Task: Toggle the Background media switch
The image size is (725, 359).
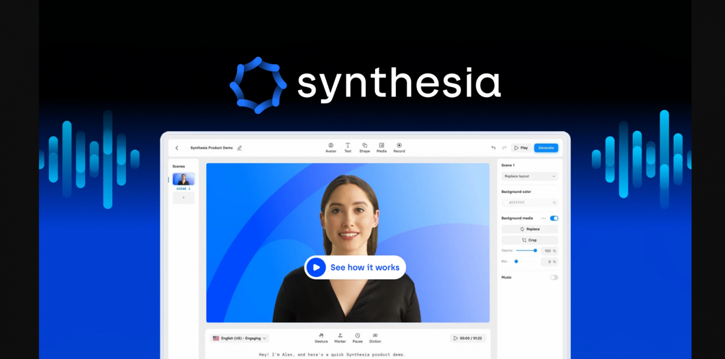Action: pos(554,218)
